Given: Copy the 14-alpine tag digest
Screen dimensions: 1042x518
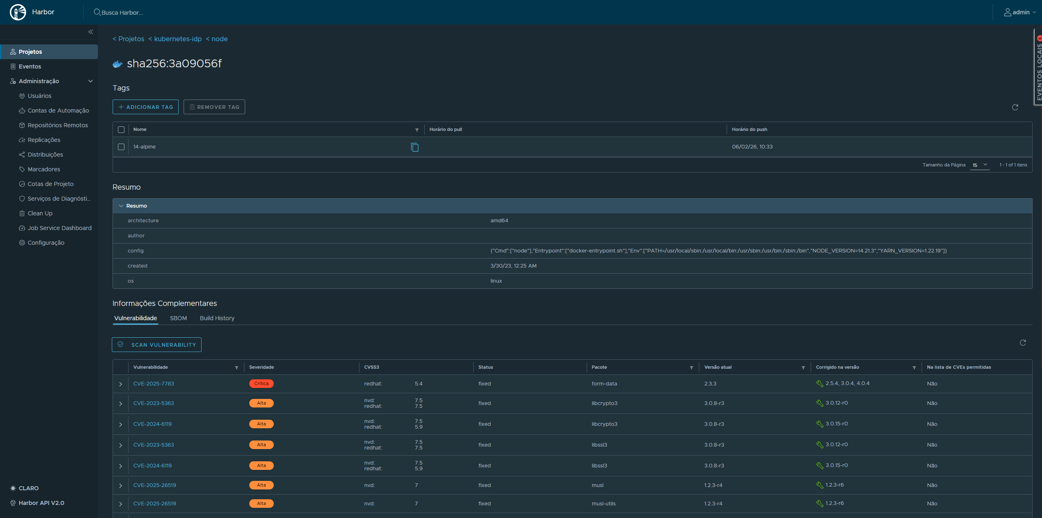Looking at the screenshot, I should click(415, 147).
